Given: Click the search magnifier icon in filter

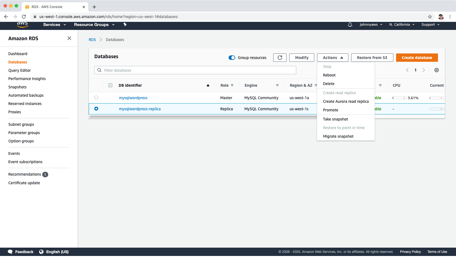Looking at the screenshot, I should (x=99, y=70).
